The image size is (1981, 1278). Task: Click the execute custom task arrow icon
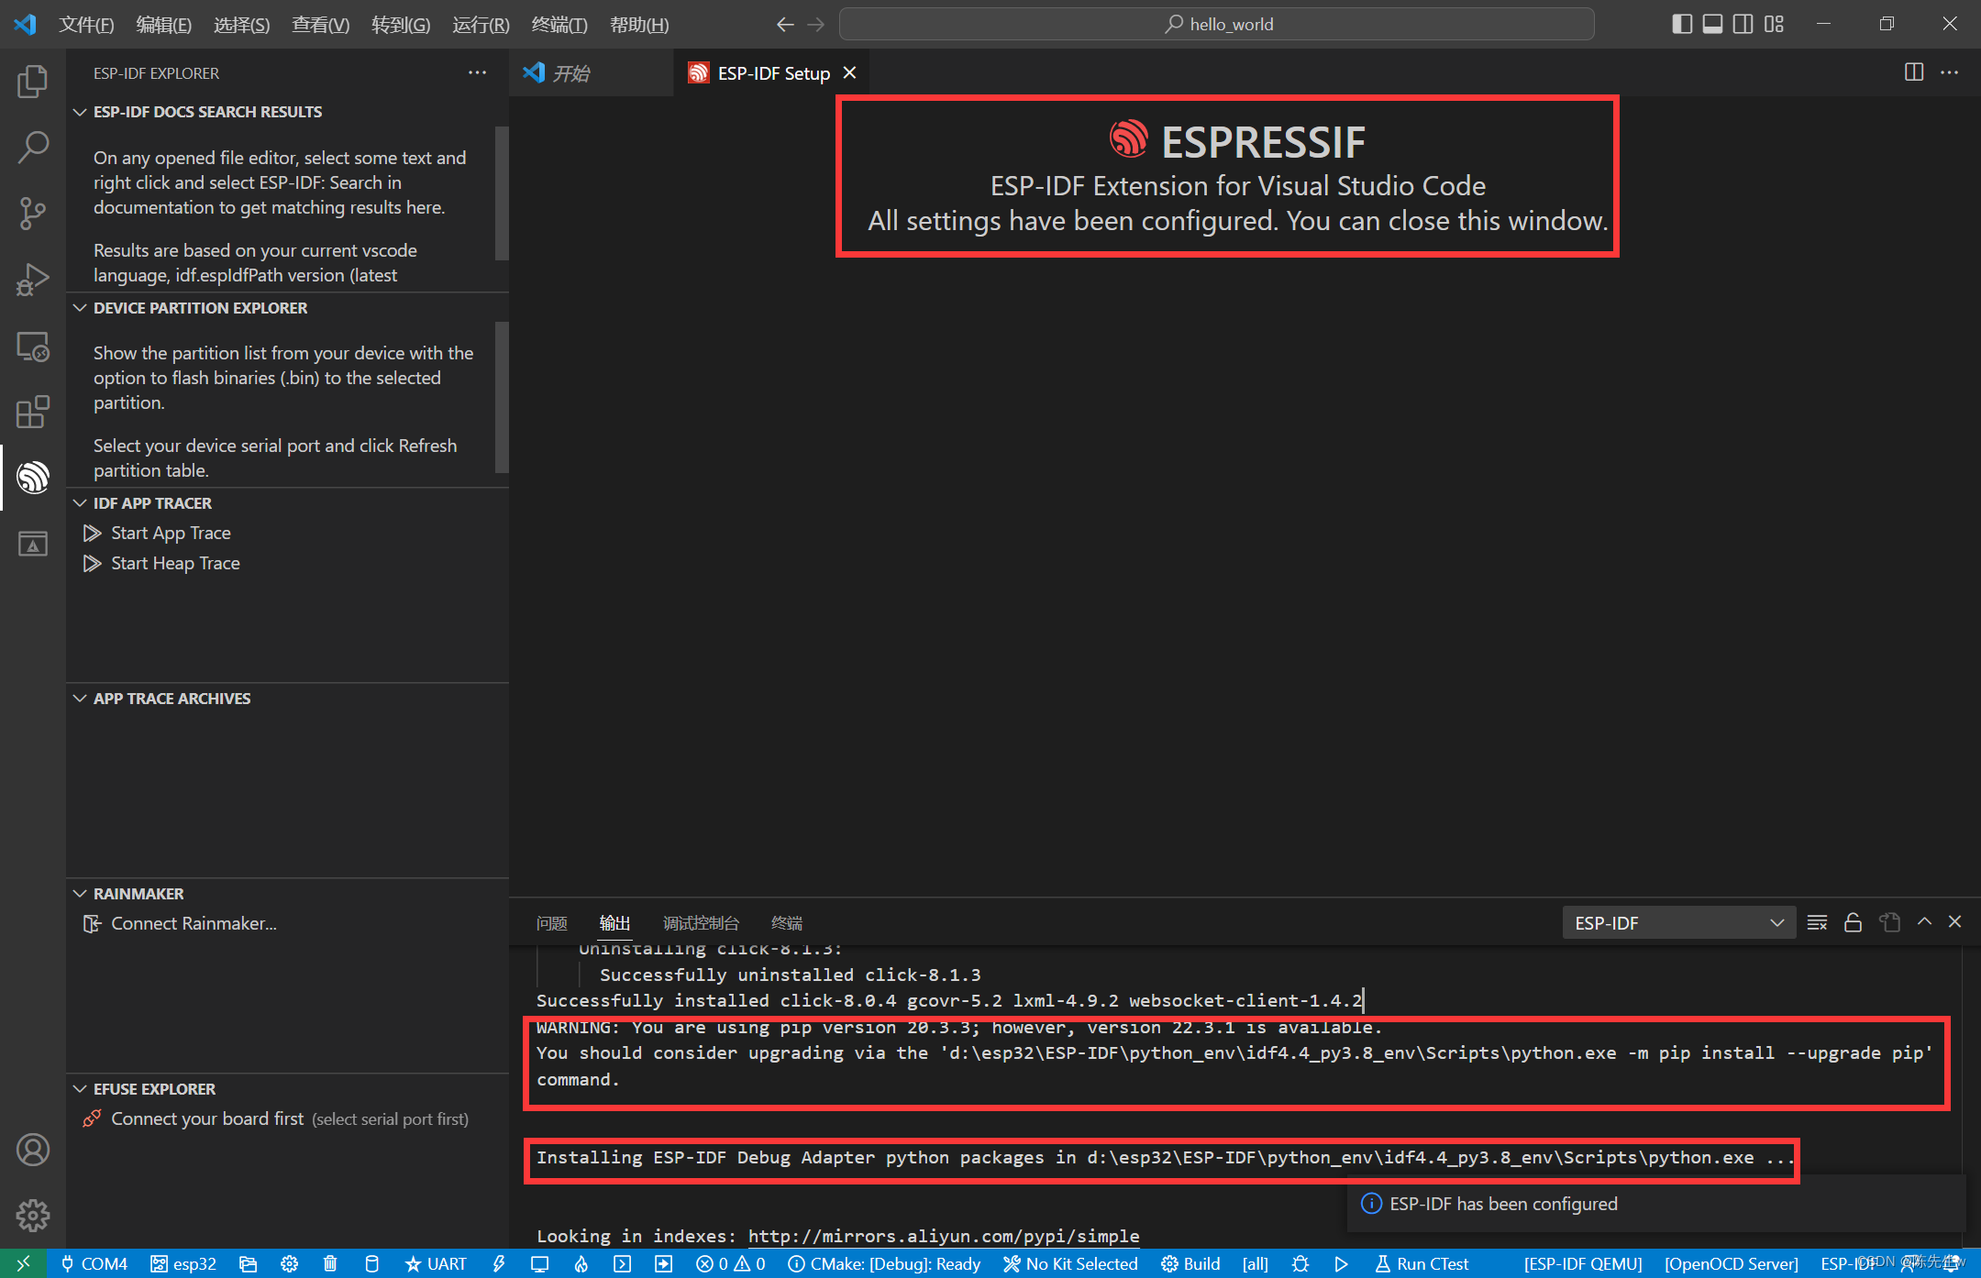[x=663, y=1263]
